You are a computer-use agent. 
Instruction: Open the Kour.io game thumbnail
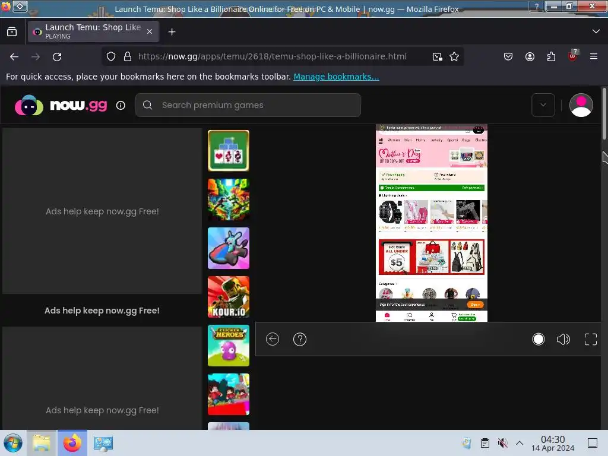tap(229, 297)
